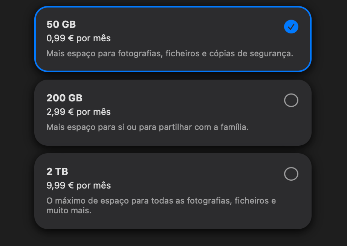Click the blue checkmark on 50 GB plan
The image size is (347, 246).
click(291, 27)
